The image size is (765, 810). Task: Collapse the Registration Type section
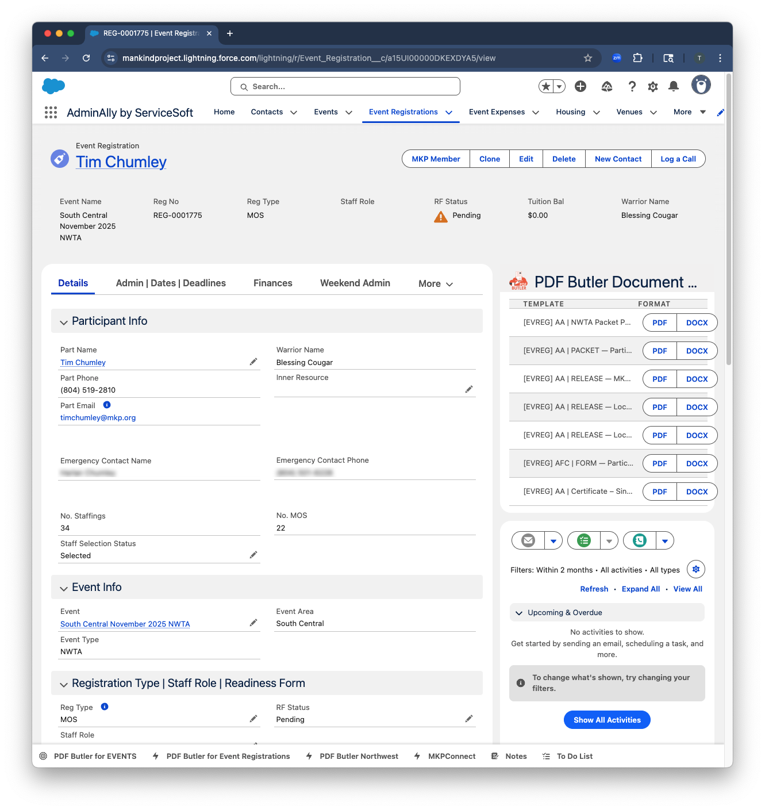(64, 684)
